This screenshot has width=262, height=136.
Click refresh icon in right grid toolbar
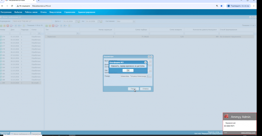coord(69,26)
